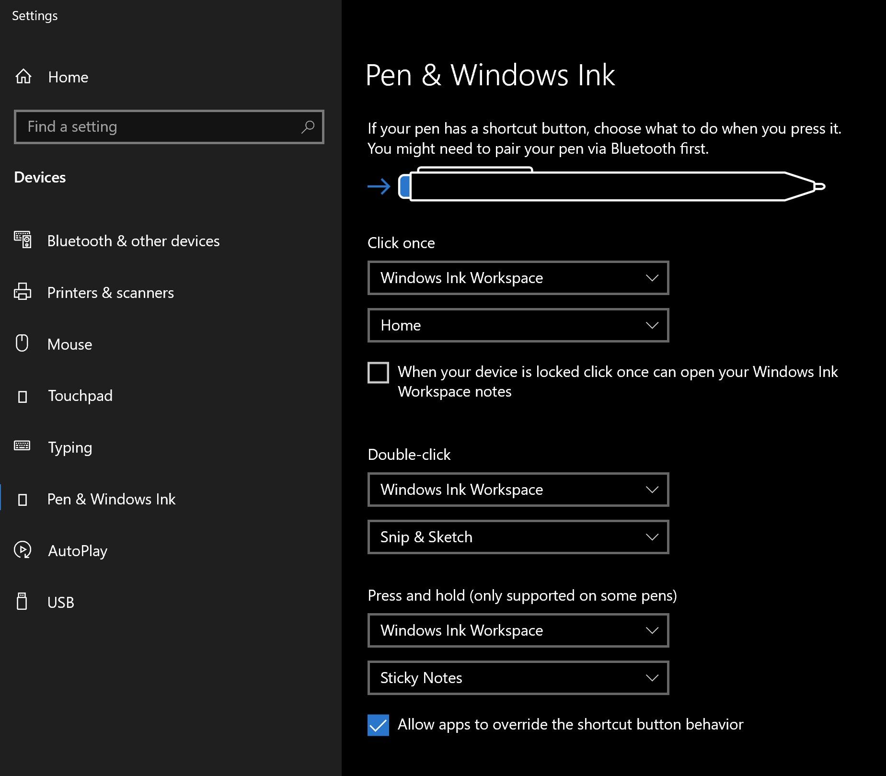Open the Snip & Sketch dropdown

pyautogui.click(x=518, y=537)
